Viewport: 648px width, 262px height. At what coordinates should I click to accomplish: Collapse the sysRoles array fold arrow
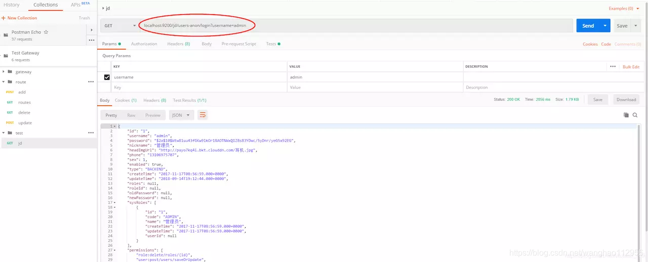coord(115,202)
